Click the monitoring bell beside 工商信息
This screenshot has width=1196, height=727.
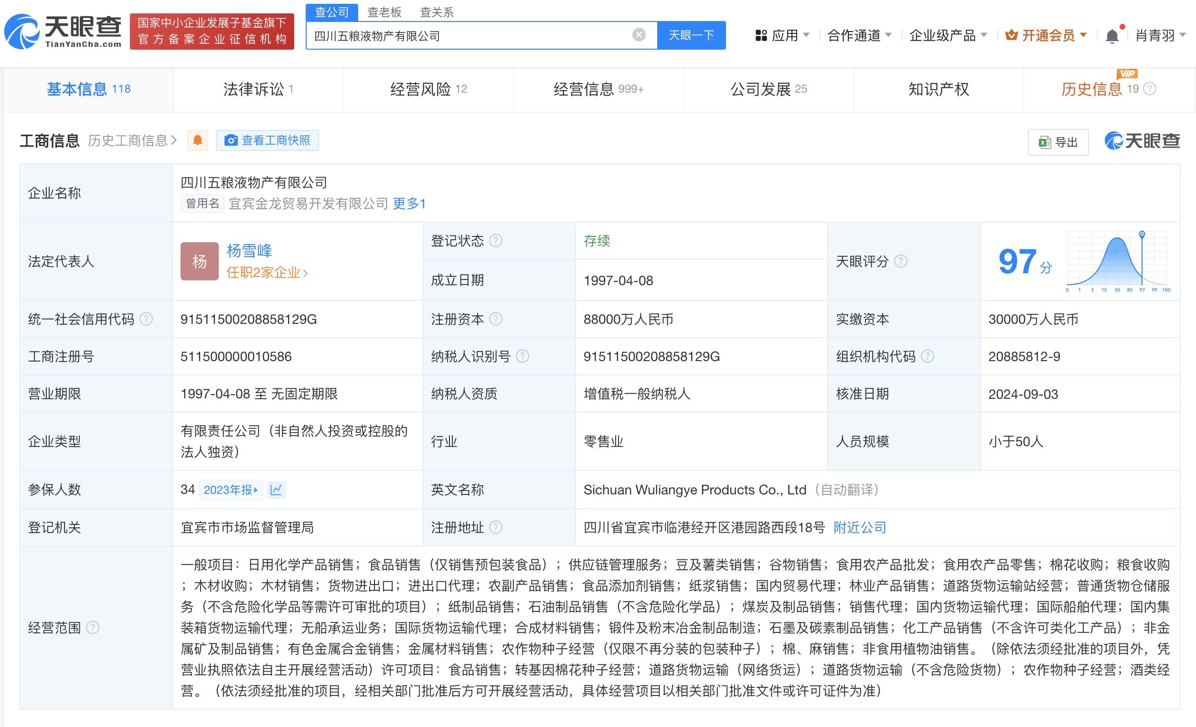197,140
